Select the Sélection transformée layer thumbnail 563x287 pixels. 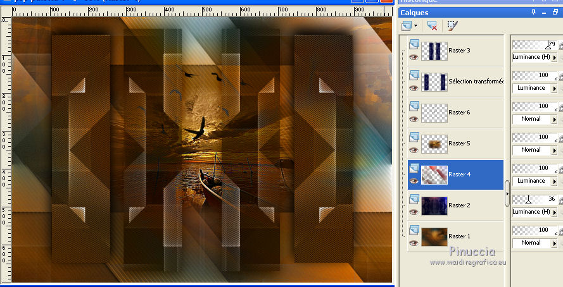434,82
